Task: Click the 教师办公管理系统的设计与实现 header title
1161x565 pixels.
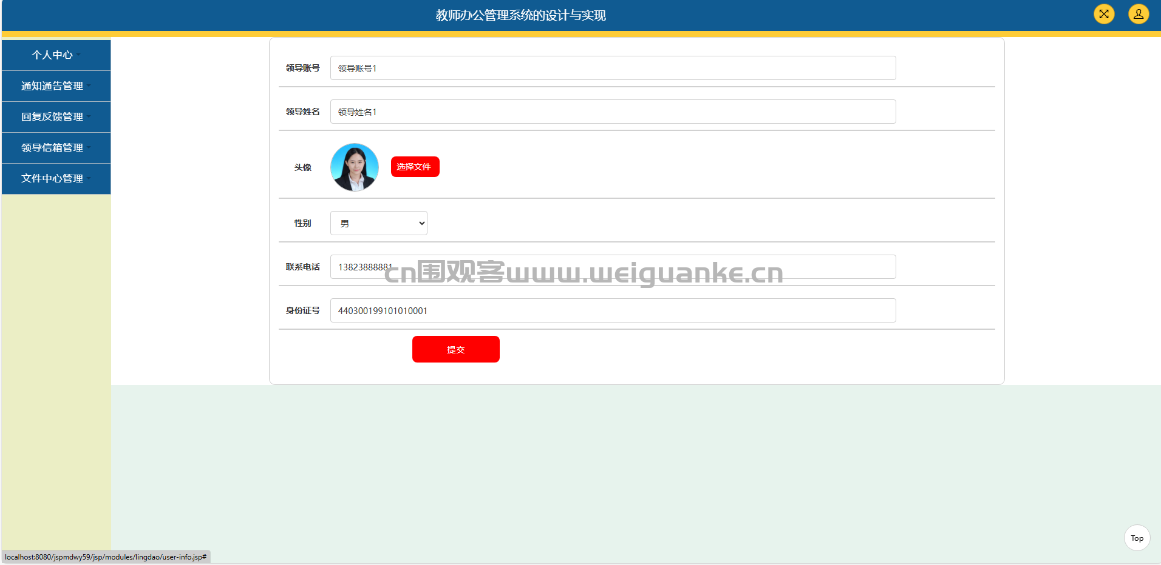Action: tap(520, 15)
